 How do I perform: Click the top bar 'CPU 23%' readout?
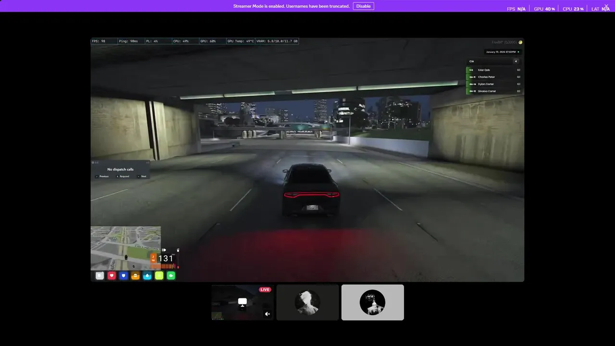click(x=573, y=9)
